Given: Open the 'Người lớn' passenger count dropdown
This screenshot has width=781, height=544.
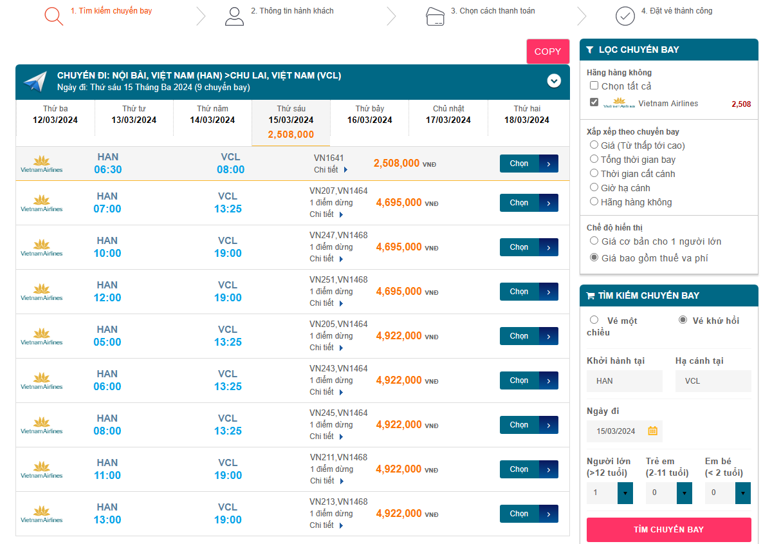Looking at the screenshot, I should (x=625, y=493).
